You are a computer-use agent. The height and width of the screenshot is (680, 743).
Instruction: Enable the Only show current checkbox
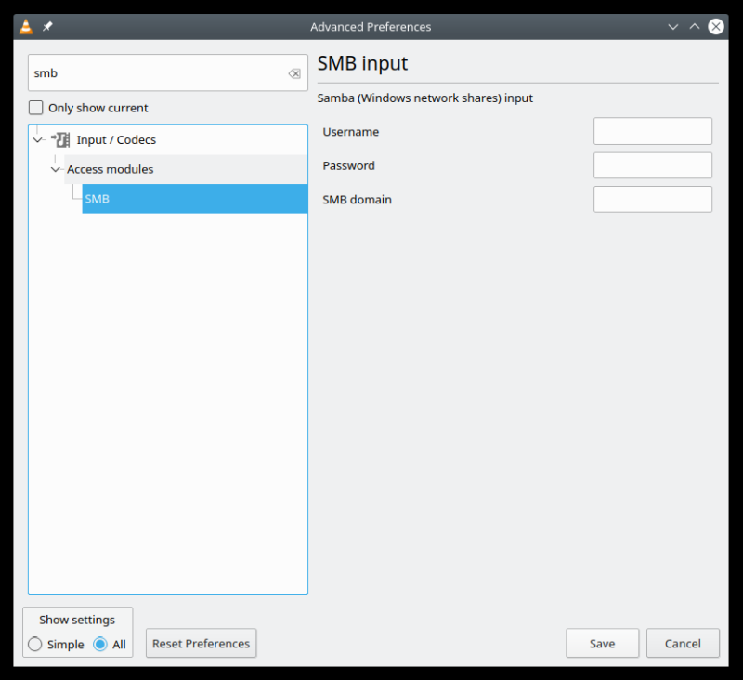pyautogui.click(x=35, y=107)
